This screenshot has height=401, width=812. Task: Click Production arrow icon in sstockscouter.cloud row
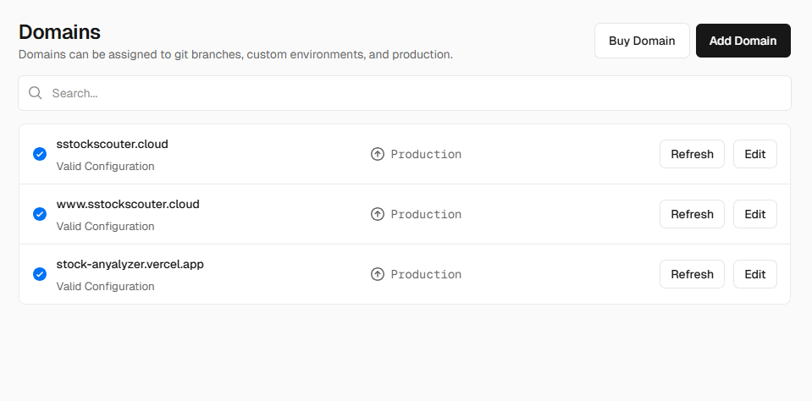click(378, 154)
